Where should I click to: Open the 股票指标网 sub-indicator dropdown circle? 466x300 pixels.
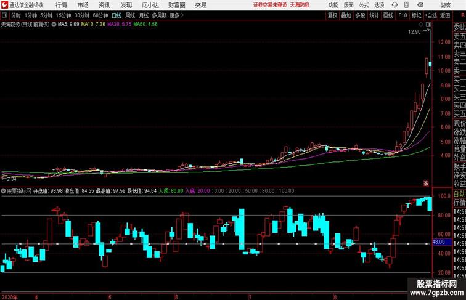[3, 191]
